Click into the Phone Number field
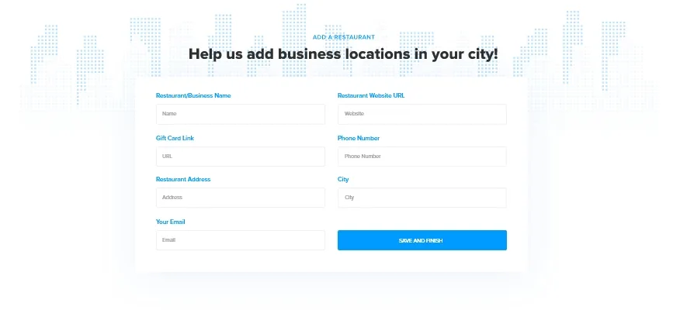This screenshot has height=310, width=687. click(x=422, y=157)
